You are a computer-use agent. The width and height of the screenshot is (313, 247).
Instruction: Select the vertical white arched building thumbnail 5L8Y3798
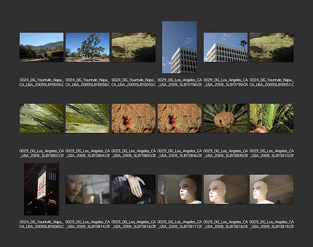pyautogui.click(x=180, y=47)
